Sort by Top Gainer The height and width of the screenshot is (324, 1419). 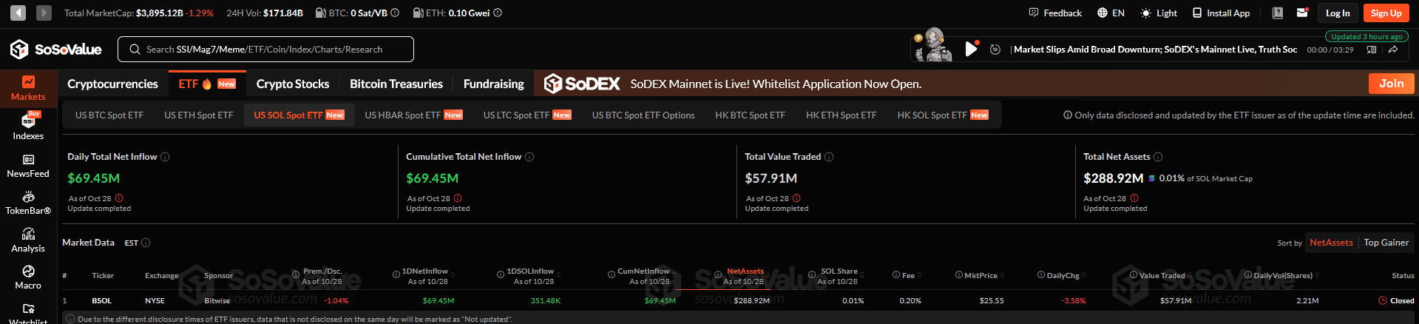[1386, 243]
